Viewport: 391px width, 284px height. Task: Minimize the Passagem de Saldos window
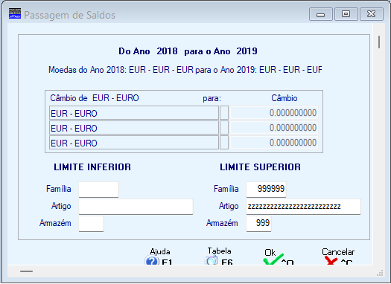(321, 14)
